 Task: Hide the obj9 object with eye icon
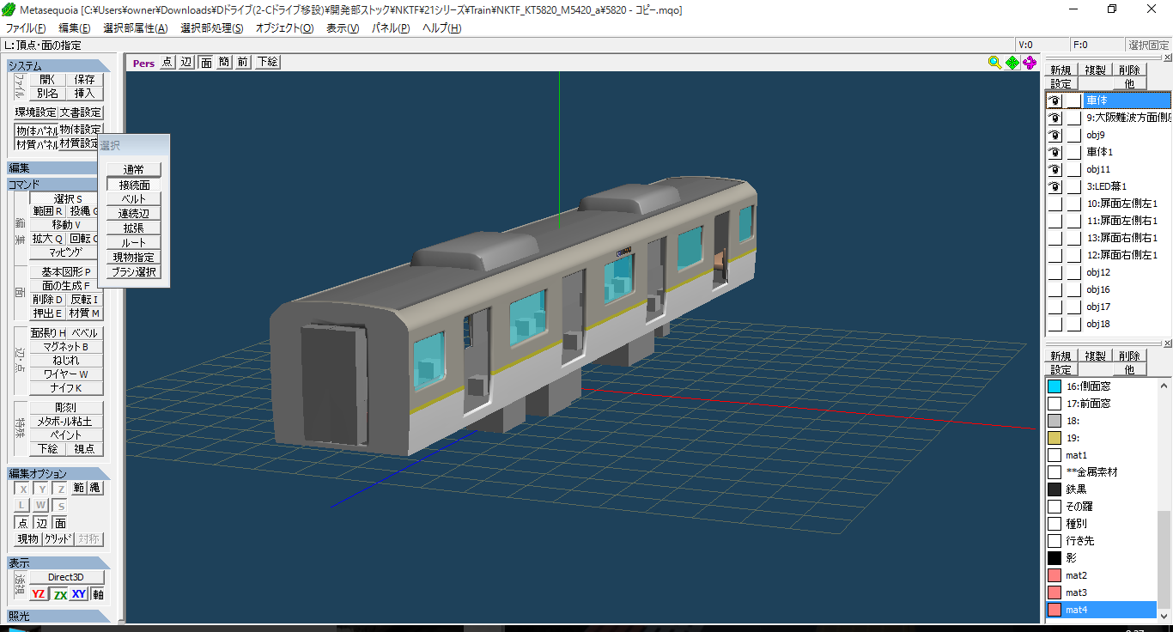click(x=1054, y=135)
